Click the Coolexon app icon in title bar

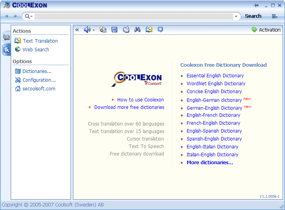click(7, 5)
